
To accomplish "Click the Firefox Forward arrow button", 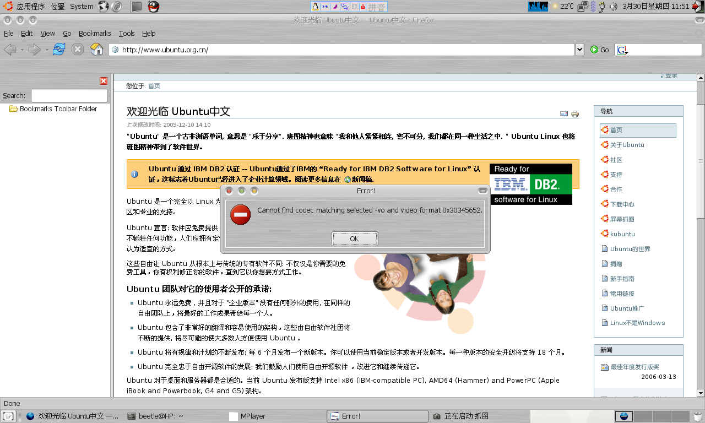I will (35, 50).
